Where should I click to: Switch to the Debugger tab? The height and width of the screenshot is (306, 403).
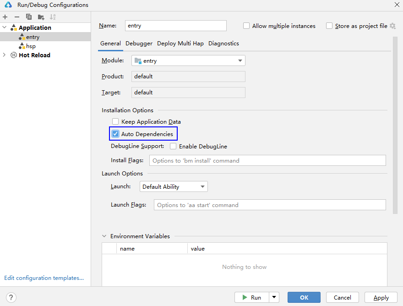pyautogui.click(x=139, y=44)
